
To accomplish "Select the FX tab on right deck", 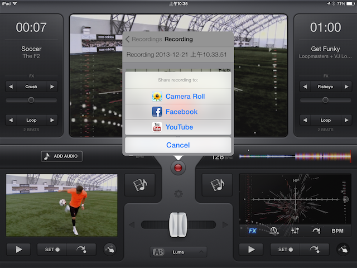I will click(253, 231).
